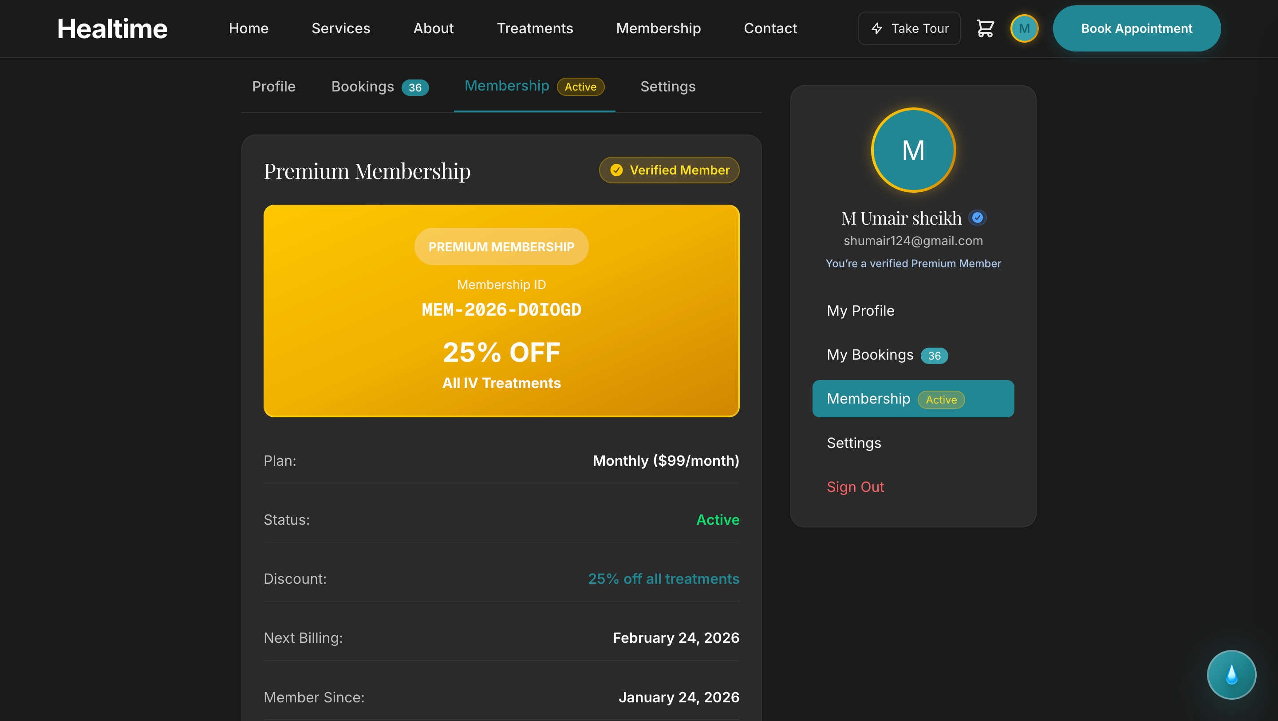Click the large M avatar in the profile card
Image resolution: width=1278 pixels, height=721 pixels.
[913, 151]
